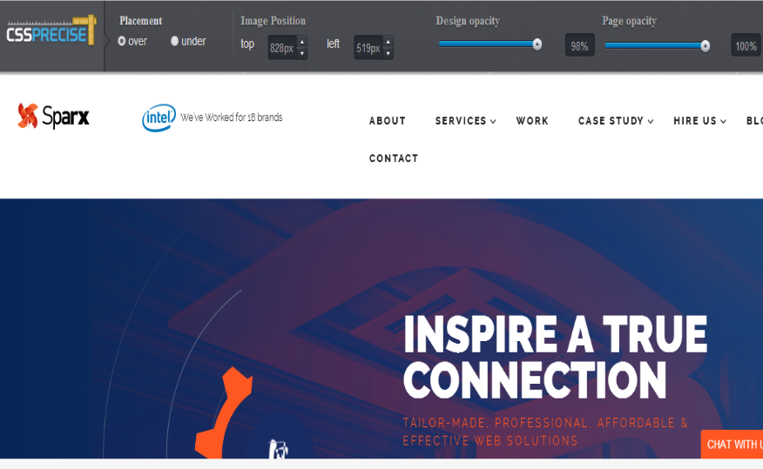Open the ABOUT menu item
763x469 pixels.
click(x=388, y=121)
